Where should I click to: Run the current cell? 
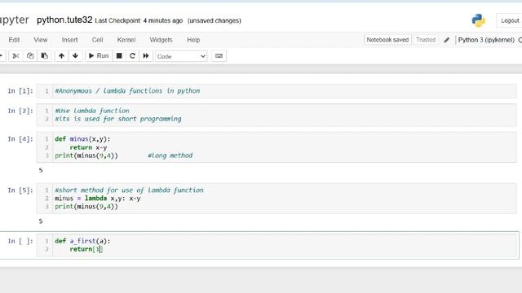(99, 56)
